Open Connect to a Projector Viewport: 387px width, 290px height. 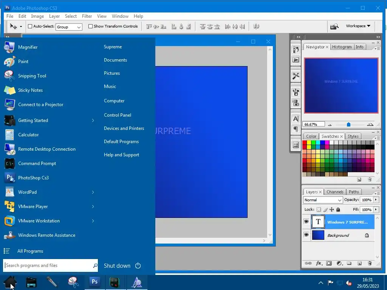[49, 104]
